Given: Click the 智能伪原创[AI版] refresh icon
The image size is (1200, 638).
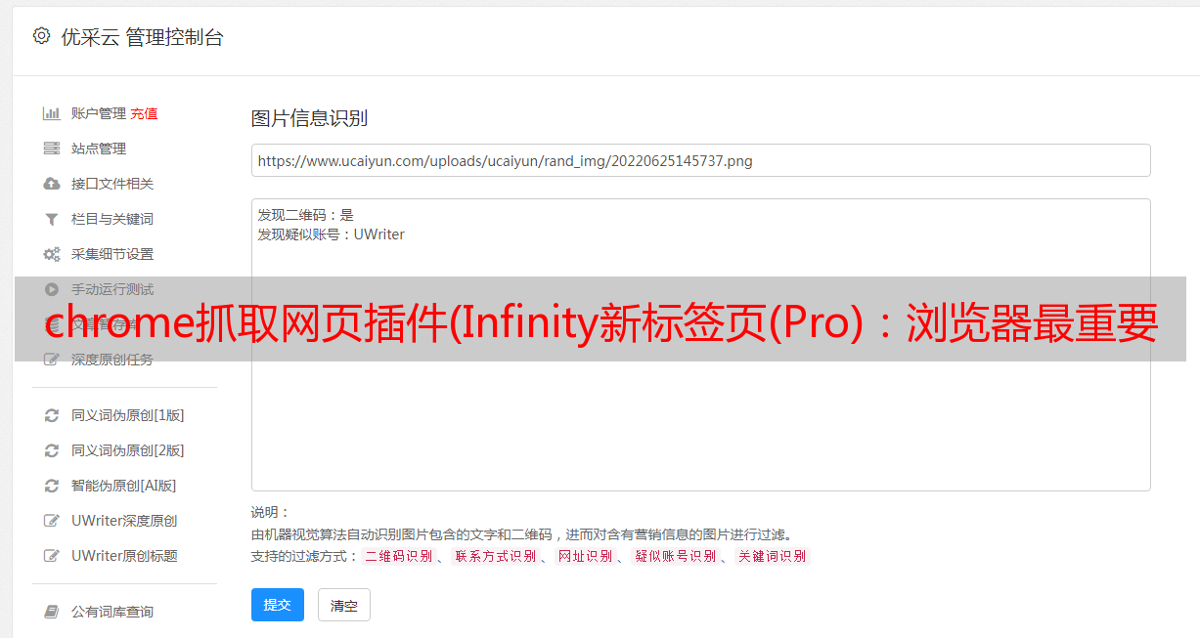Looking at the screenshot, I should 52,486.
